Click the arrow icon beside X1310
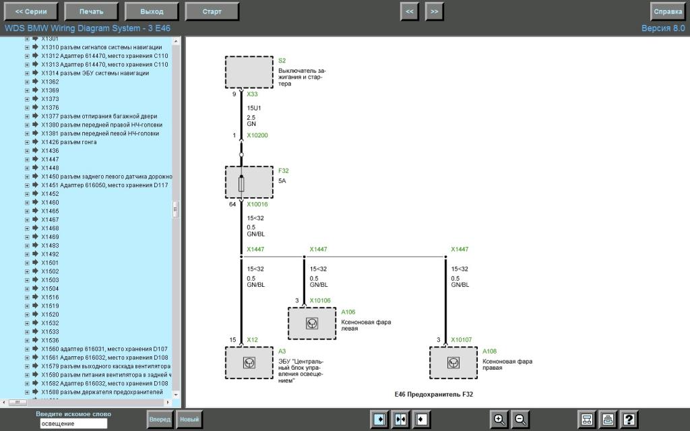The image size is (690, 431). 35,47
